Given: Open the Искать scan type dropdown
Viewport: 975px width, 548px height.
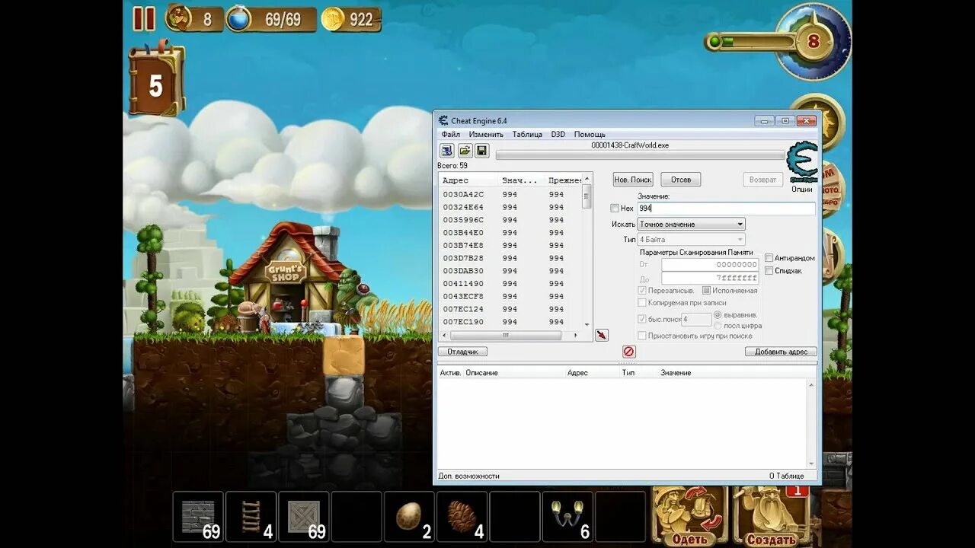Looking at the screenshot, I should 692,225.
